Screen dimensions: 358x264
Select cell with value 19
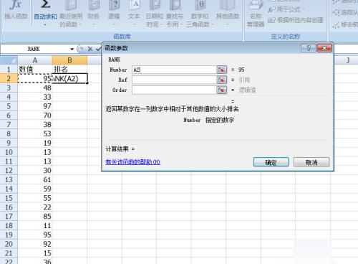click(35, 143)
